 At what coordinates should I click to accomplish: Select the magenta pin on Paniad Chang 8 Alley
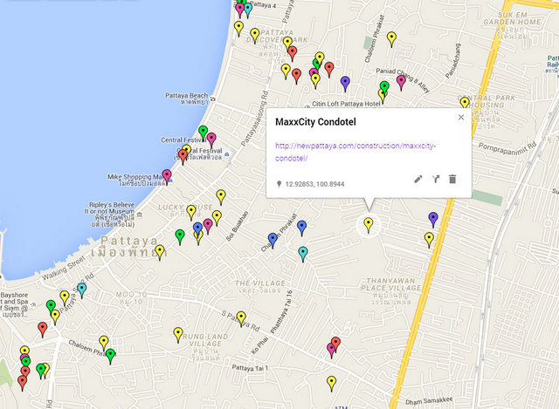(401, 83)
